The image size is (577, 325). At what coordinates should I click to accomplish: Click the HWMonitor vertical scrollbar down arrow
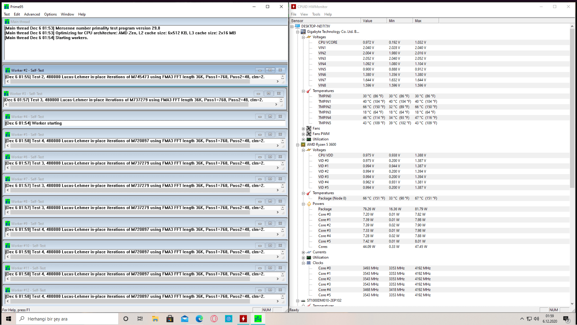[572, 304]
